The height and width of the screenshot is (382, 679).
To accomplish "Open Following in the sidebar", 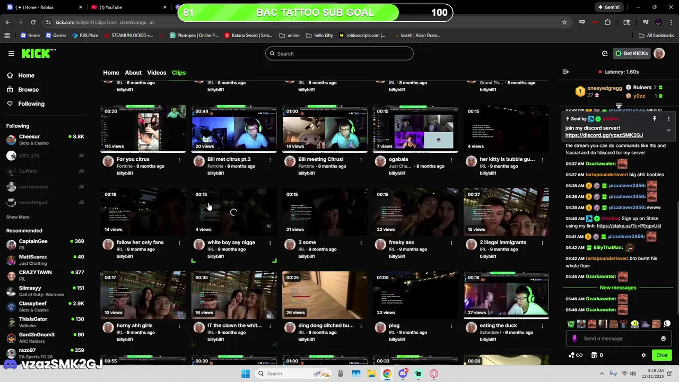I will 31,104.
